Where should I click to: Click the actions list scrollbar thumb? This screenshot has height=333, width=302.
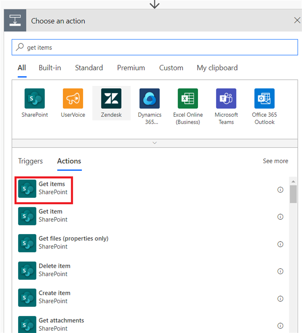293,194
